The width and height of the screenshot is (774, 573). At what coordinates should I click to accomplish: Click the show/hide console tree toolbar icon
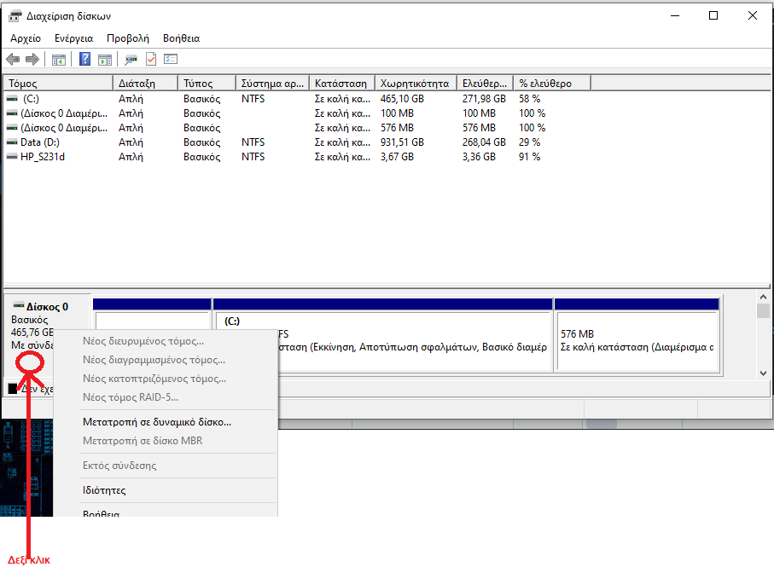point(58,60)
